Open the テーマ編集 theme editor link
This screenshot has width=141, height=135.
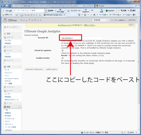tap(8, 83)
